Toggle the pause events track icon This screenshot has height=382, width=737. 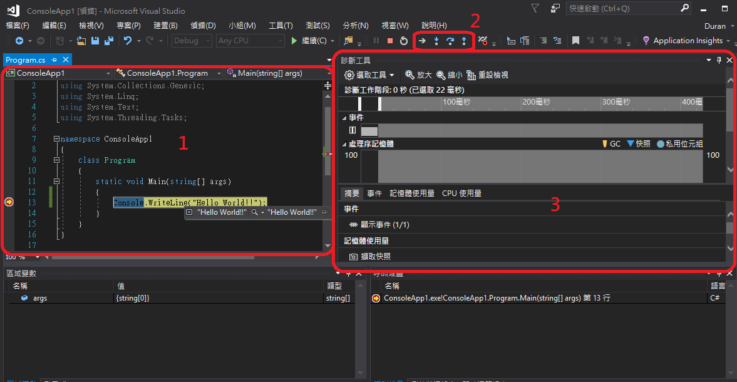click(353, 130)
